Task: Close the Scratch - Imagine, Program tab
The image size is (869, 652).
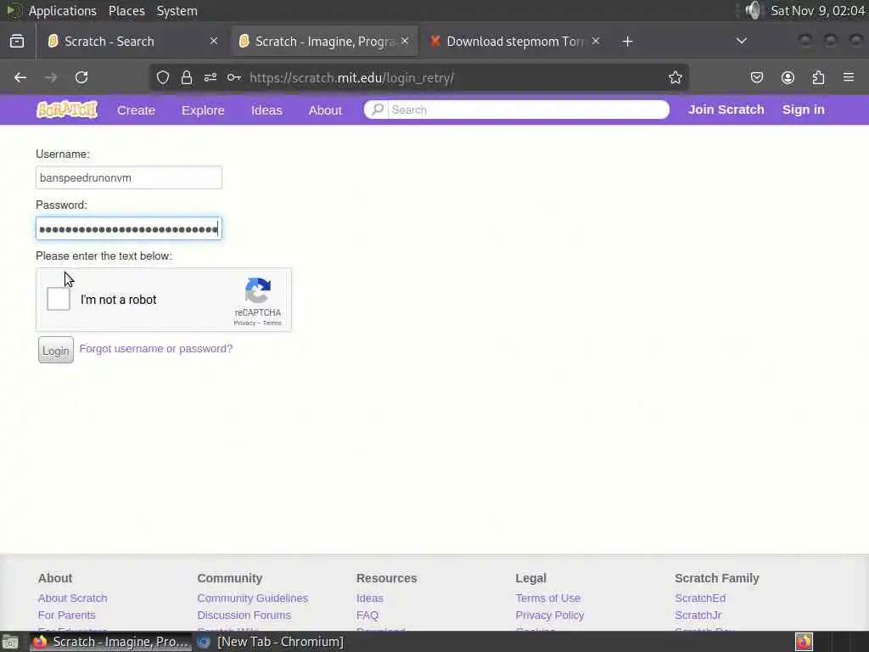Action: point(405,41)
